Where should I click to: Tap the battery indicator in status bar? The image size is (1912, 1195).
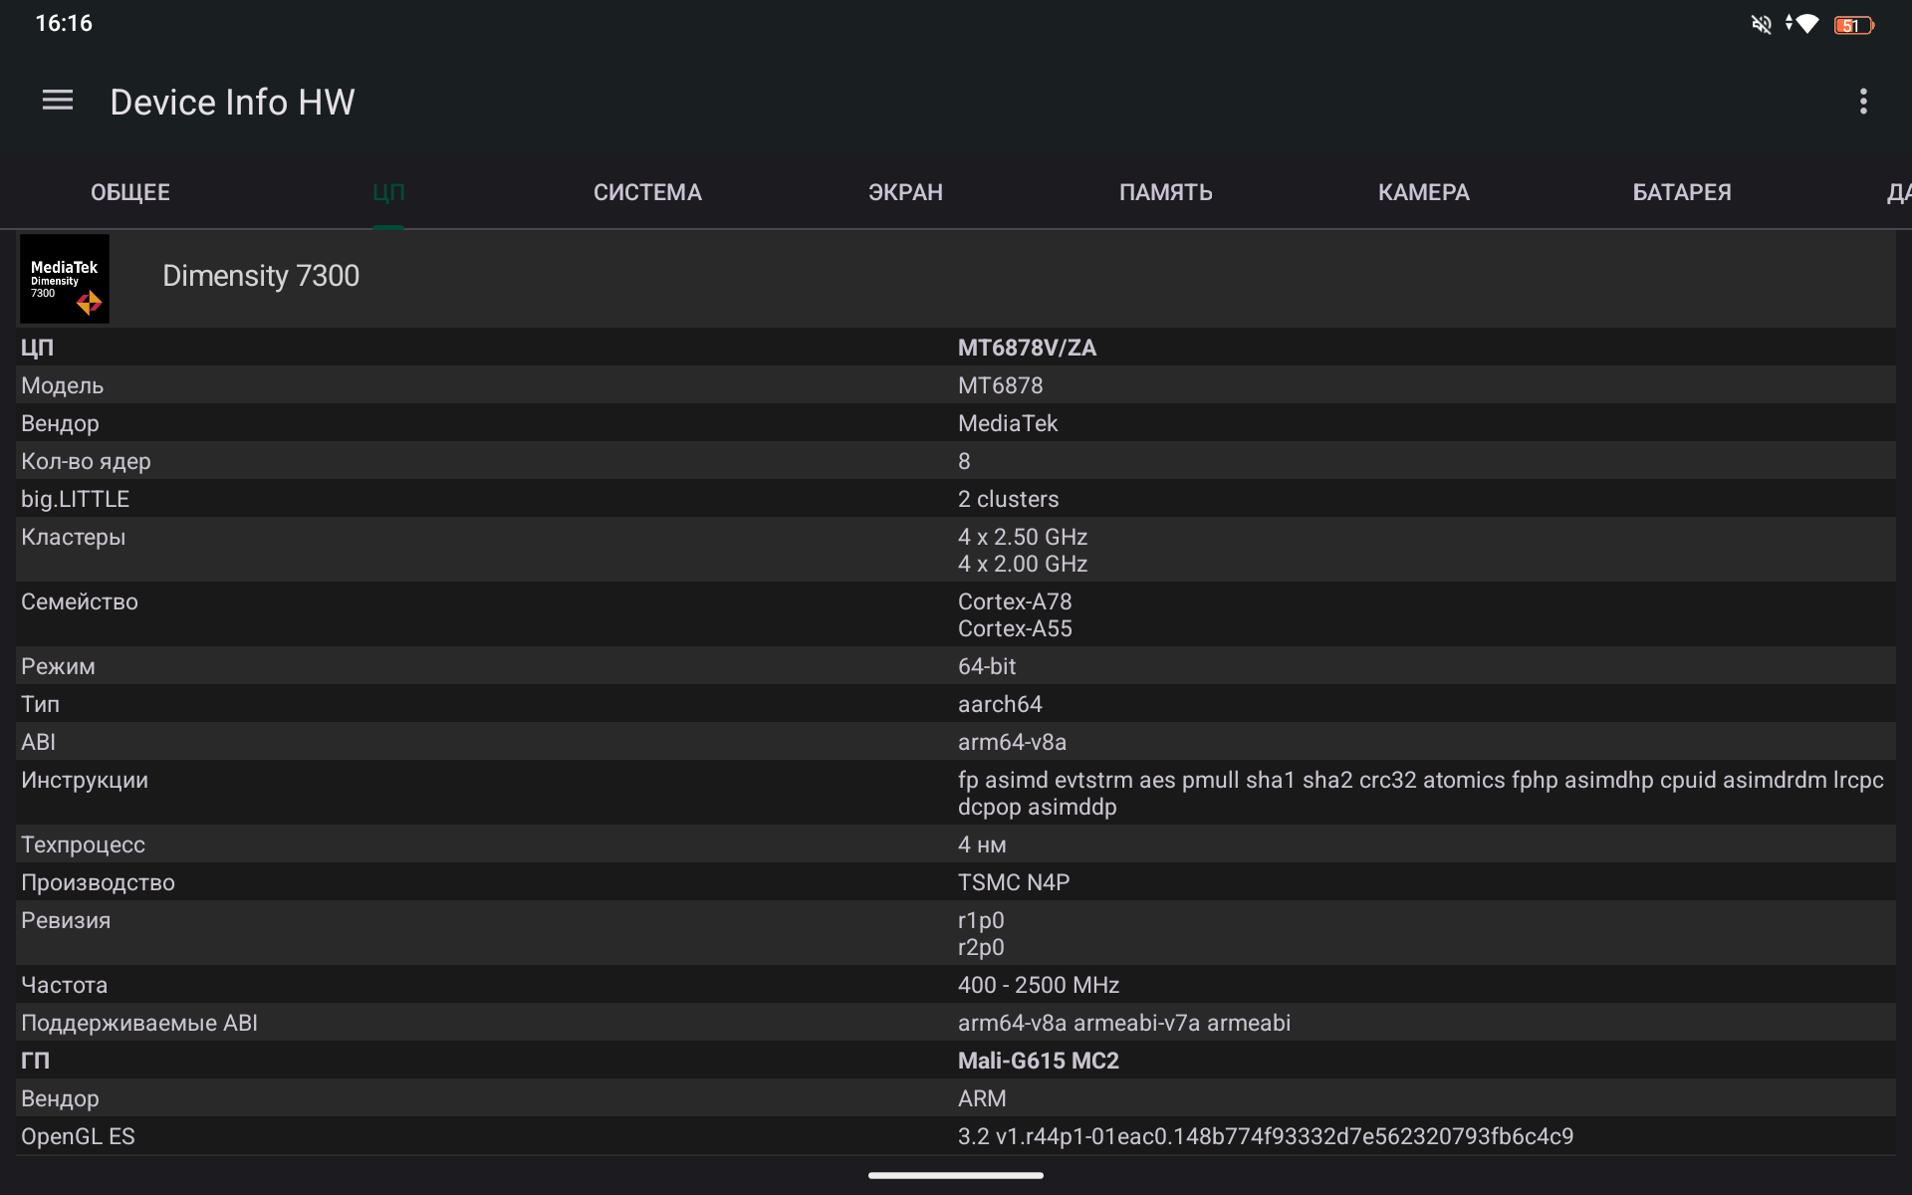coord(1853,25)
